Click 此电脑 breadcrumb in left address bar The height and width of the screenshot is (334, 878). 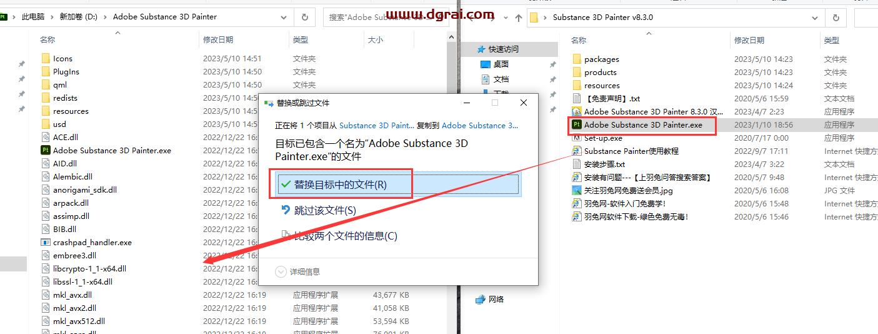click(34, 17)
